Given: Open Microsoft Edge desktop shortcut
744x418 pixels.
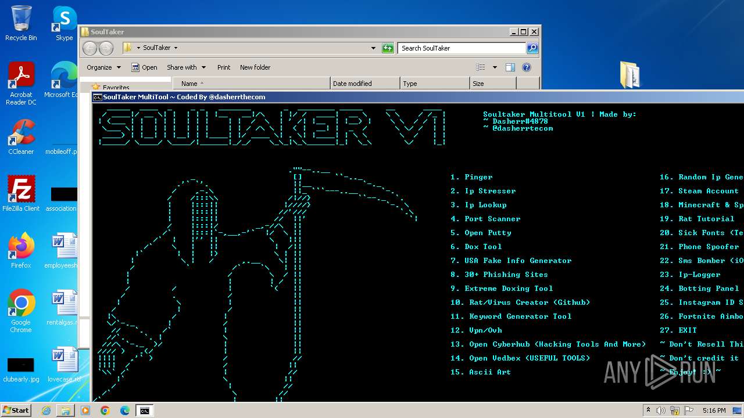Looking at the screenshot, I should pyautogui.click(x=63, y=80).
